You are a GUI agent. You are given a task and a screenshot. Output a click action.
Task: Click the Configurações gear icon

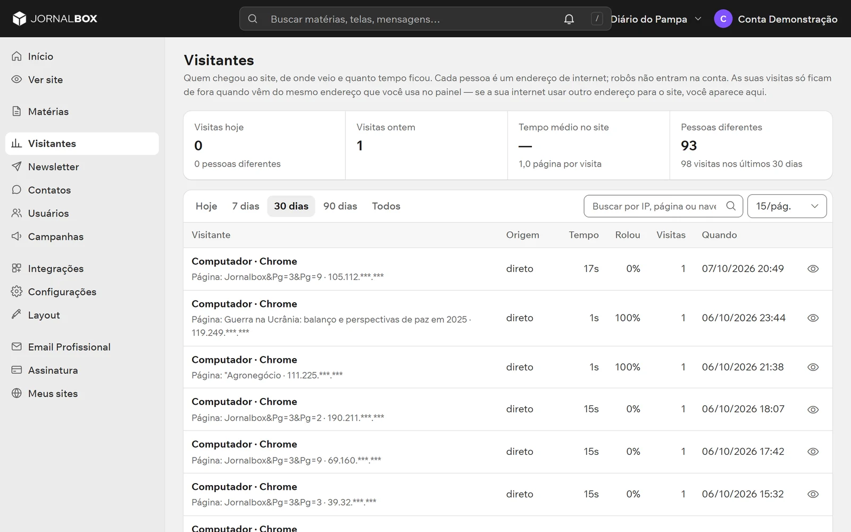point(17,292)
